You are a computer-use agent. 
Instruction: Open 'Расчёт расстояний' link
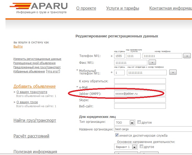coord(31,136)
